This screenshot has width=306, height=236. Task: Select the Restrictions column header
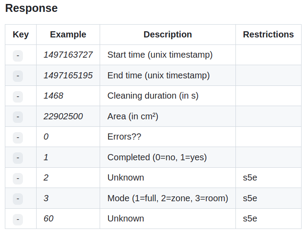(x=269, y=34)
